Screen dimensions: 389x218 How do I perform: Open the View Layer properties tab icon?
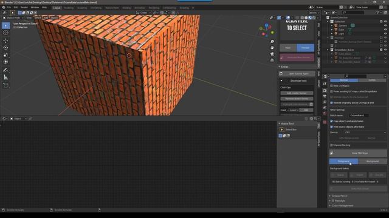325,102
